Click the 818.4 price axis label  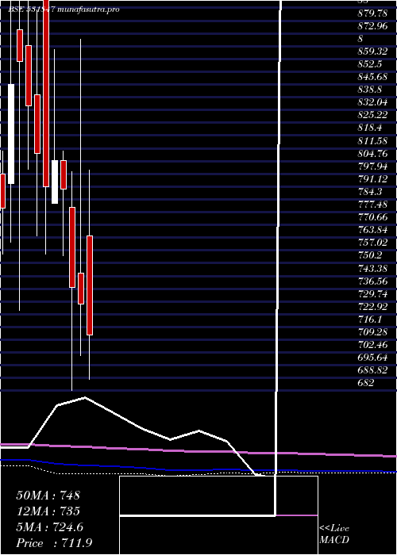tap(370, 128)
